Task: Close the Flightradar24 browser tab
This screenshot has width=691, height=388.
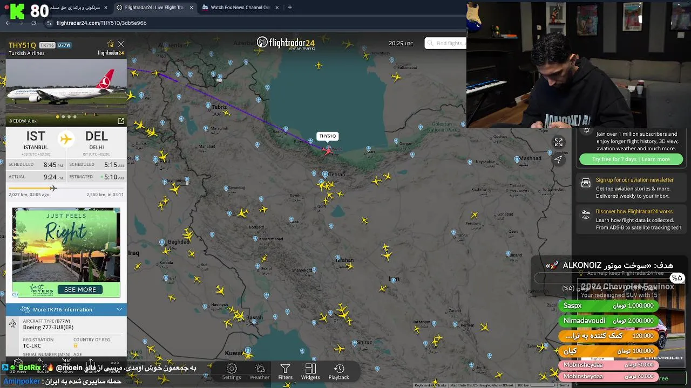Action: (x=191, y=8)
